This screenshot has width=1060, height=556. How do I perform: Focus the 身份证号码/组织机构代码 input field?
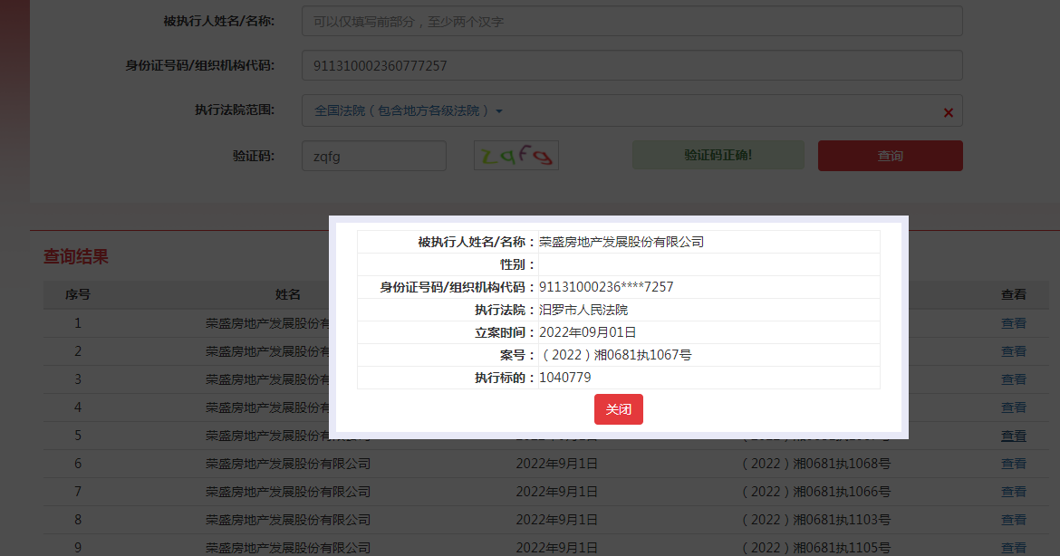632,65
